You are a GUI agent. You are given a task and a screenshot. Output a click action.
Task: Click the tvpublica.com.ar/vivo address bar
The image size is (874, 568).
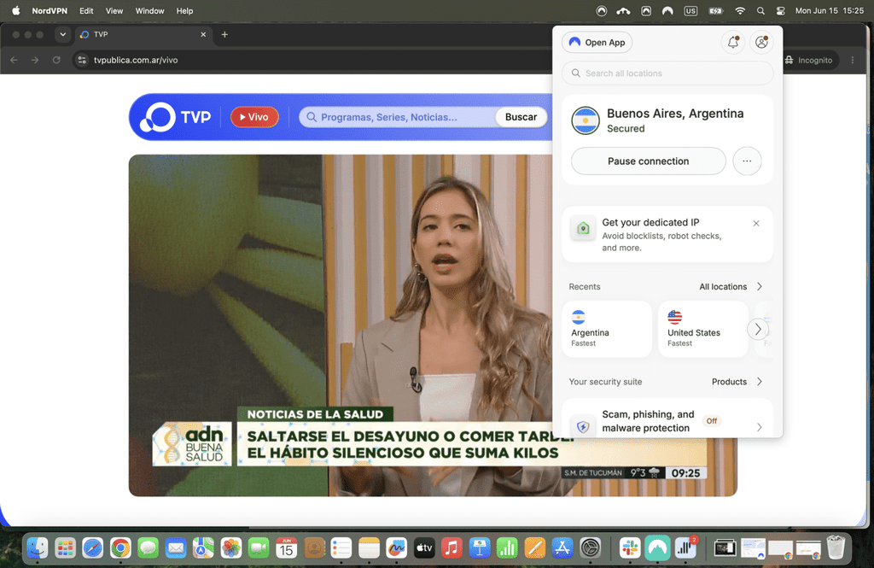[x=136, y=61]
